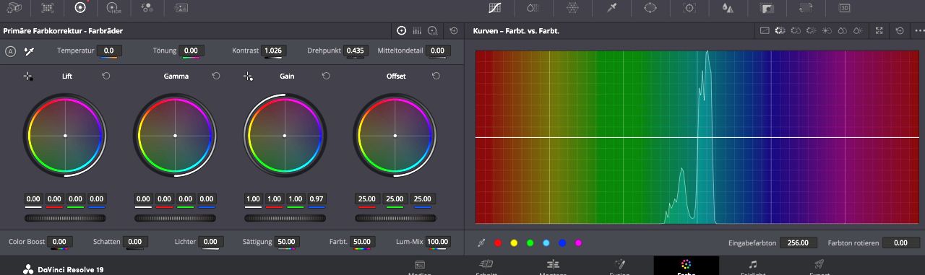The height and width of the screenshot is (275, 925).
Task: Open the 3D stereoscopic palette
Action: coord(844,7)
